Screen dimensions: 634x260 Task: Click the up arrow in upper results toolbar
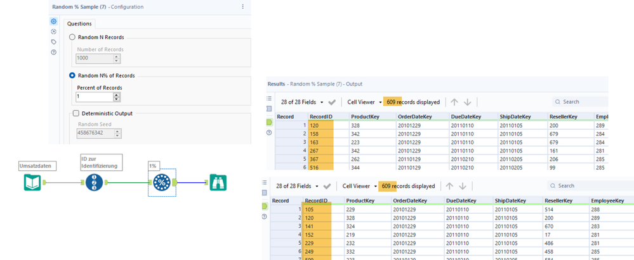[454, 102]
